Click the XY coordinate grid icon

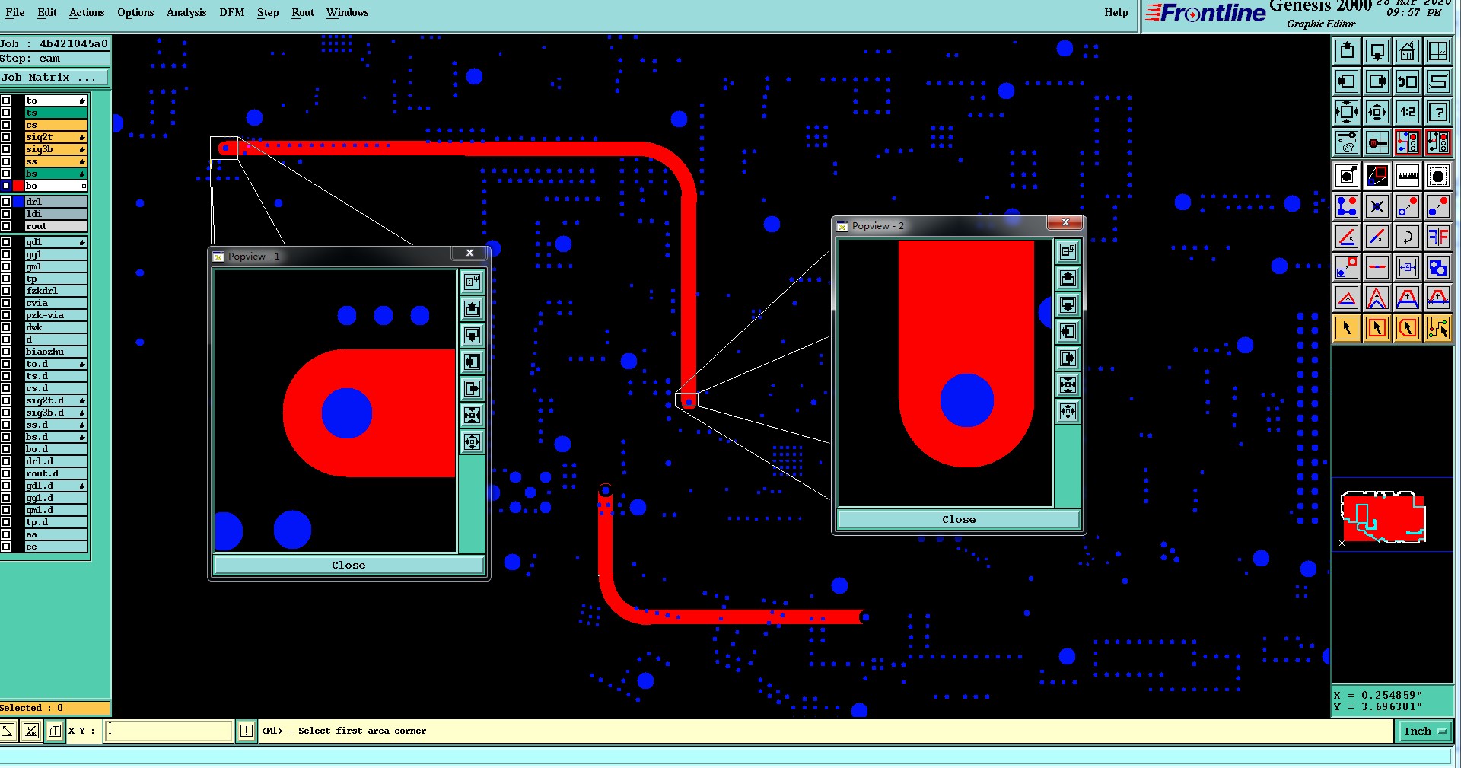point(1438,51)
